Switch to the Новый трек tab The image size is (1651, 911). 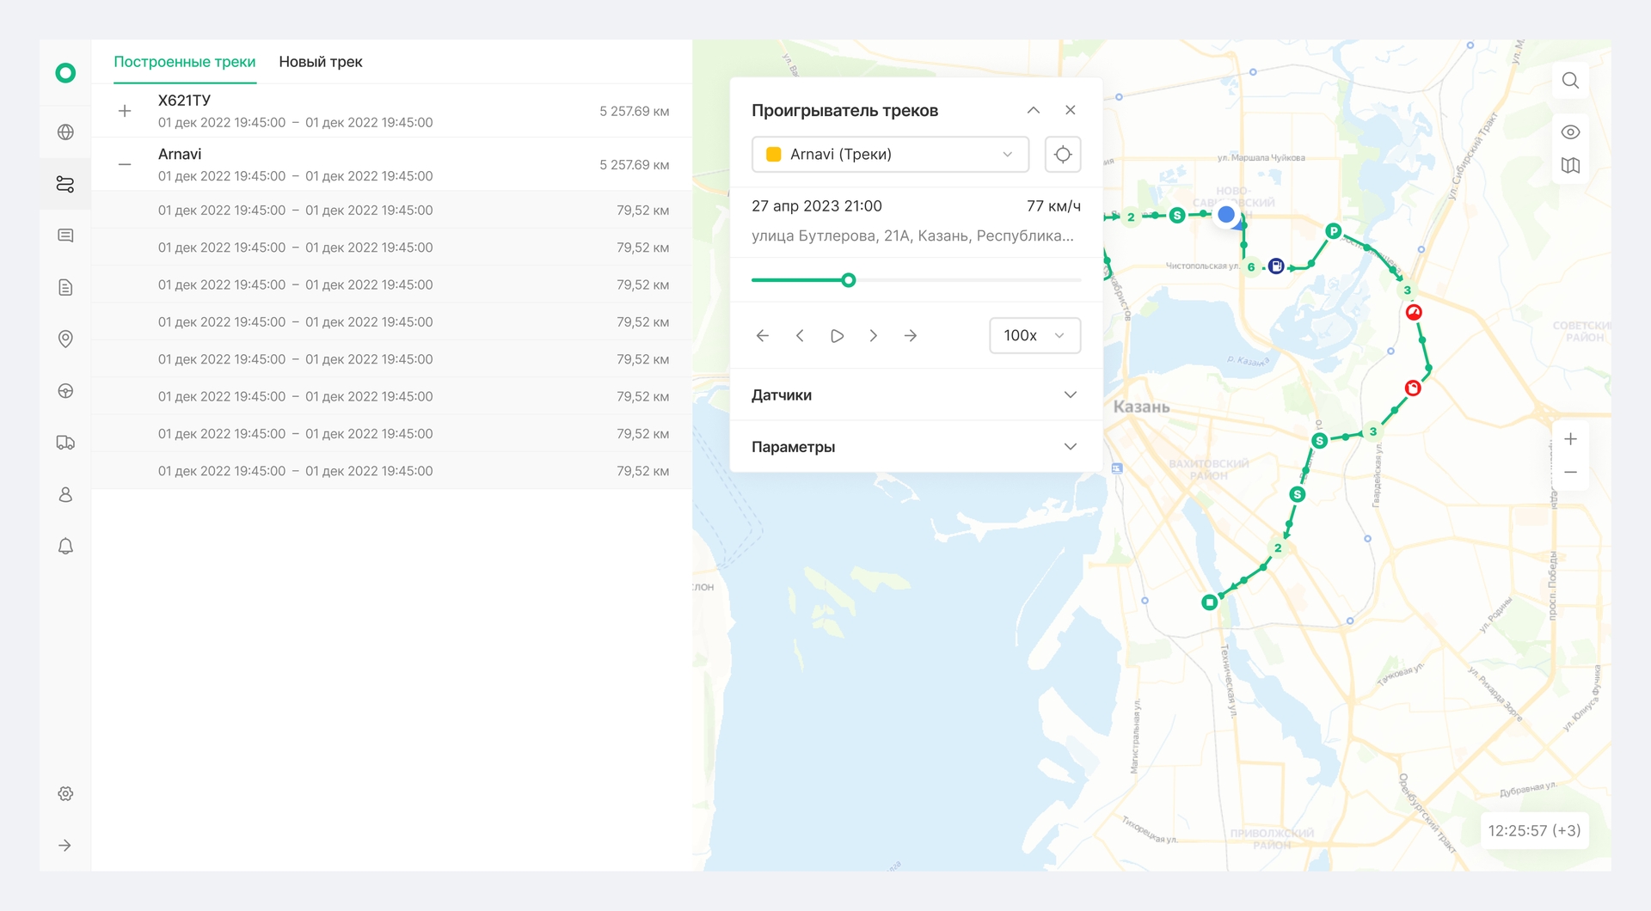[x=321, y=62]
